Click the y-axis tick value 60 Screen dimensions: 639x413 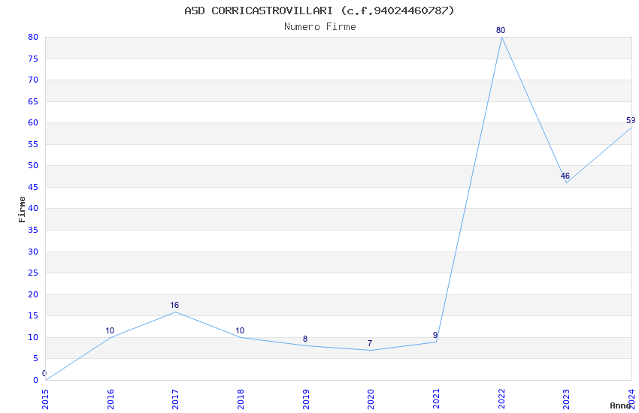[33, 122]
